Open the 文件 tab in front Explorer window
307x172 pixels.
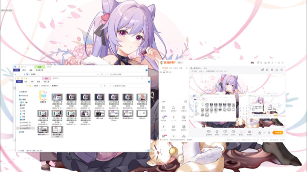coord(19,81)
